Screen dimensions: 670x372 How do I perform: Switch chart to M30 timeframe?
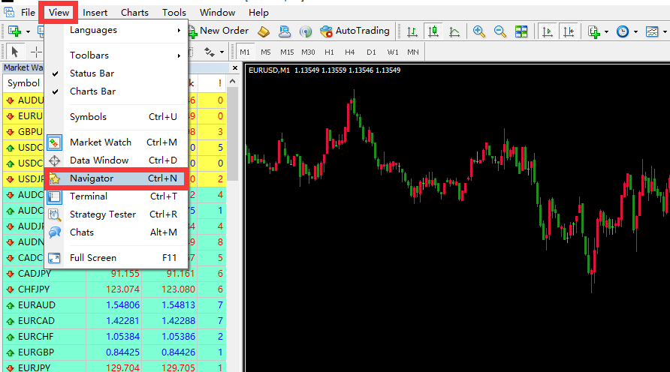coord(308,52)
